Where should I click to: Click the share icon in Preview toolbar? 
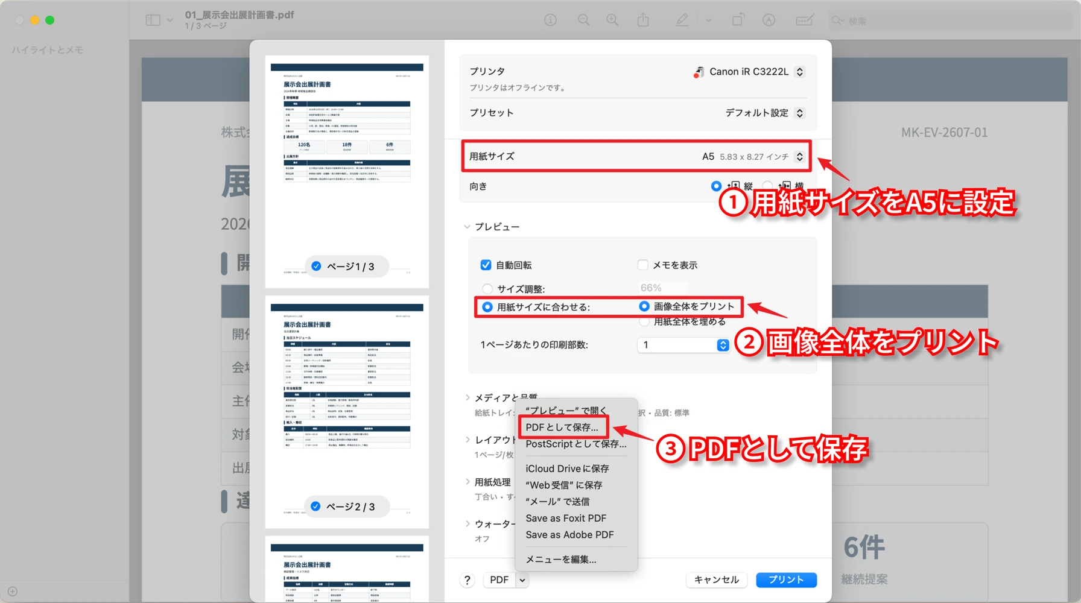pos(643,21)
